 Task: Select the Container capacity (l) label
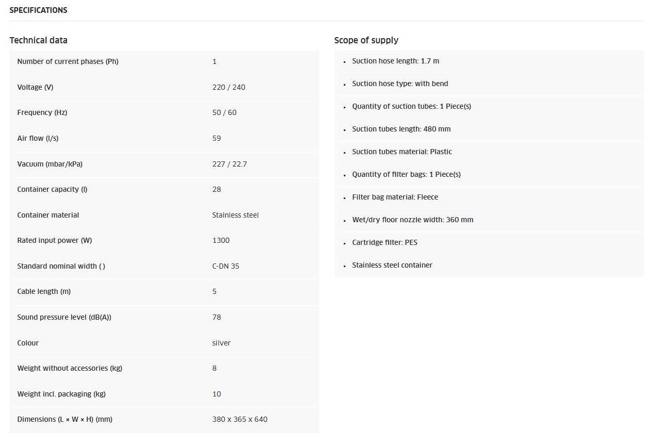pyautogui.click(x=52, y=189)
